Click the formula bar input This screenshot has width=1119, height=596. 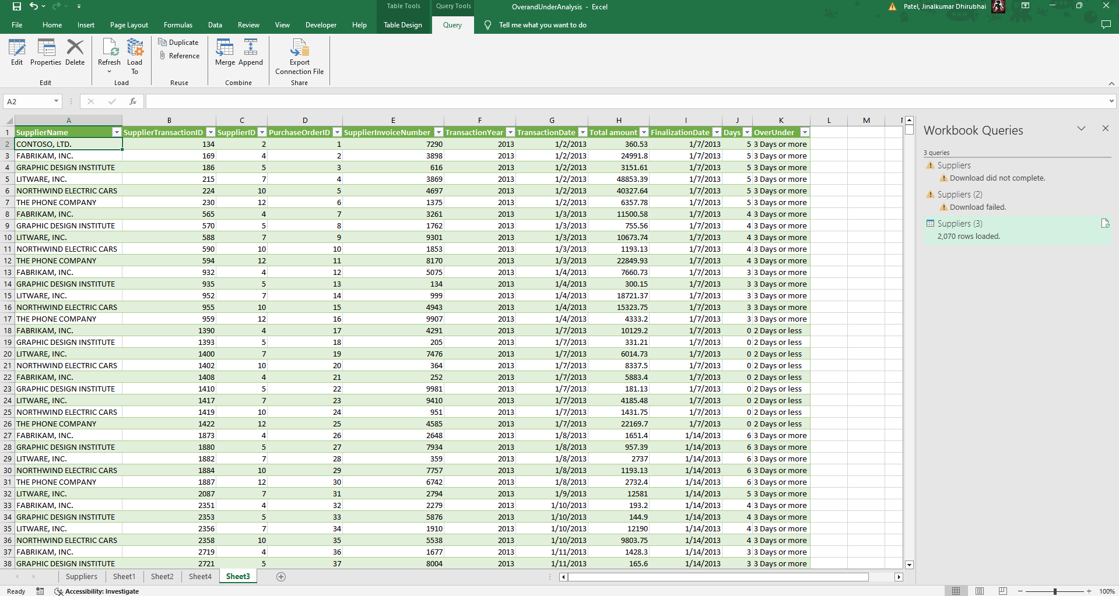pyautogui.click(x=626, y=101)
